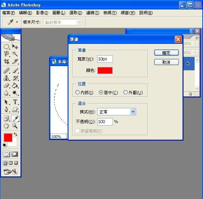Click the 寬度(W) input field
203x199 pixels.
(x=105, y=59)
